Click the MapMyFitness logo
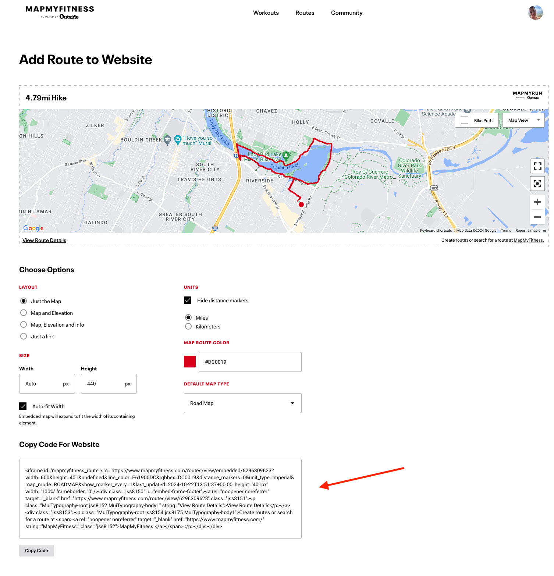554x576 pixels. click(60, 12)
